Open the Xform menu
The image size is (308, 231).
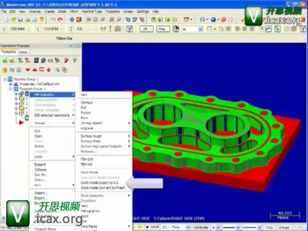(x=74, y=12)
